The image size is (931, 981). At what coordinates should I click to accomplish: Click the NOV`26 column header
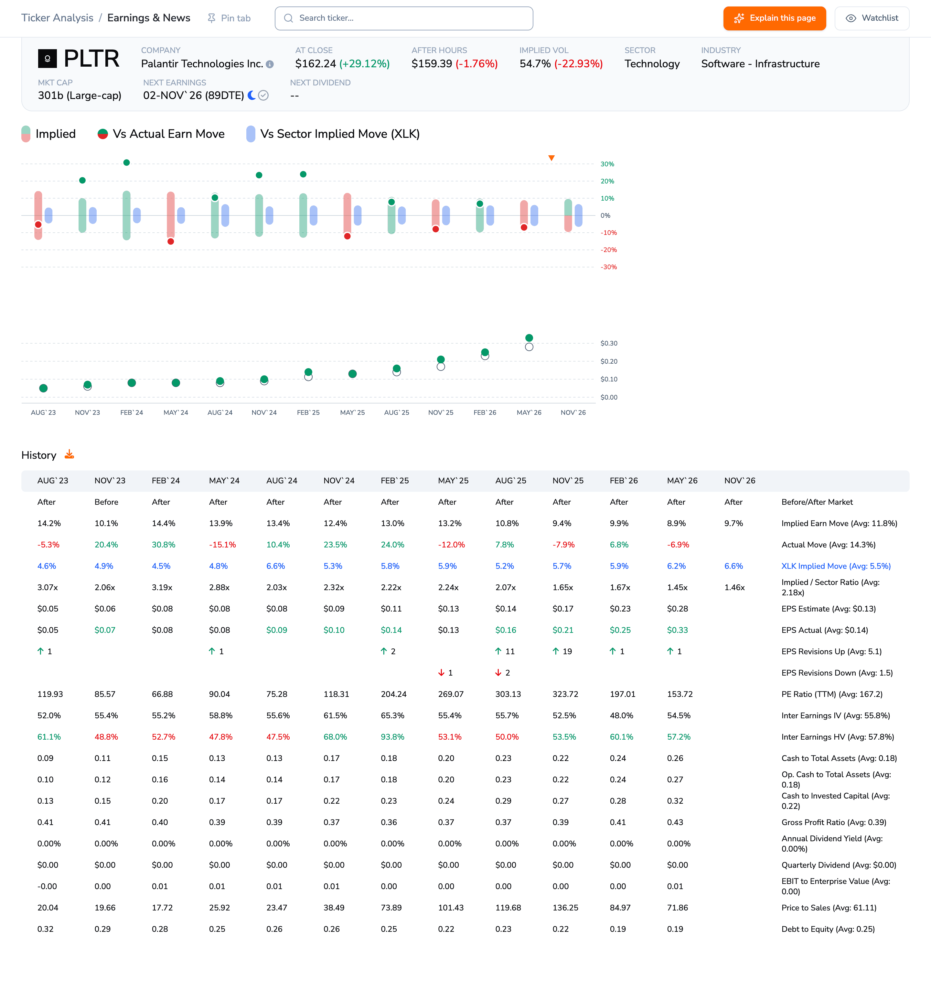pos(739,480)
